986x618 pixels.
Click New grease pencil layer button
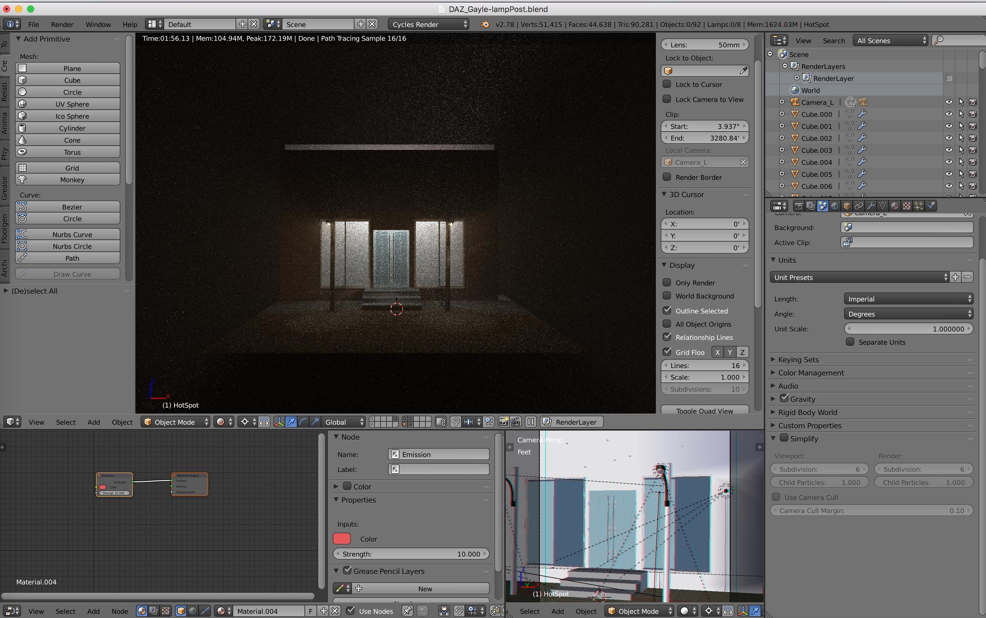422,588
